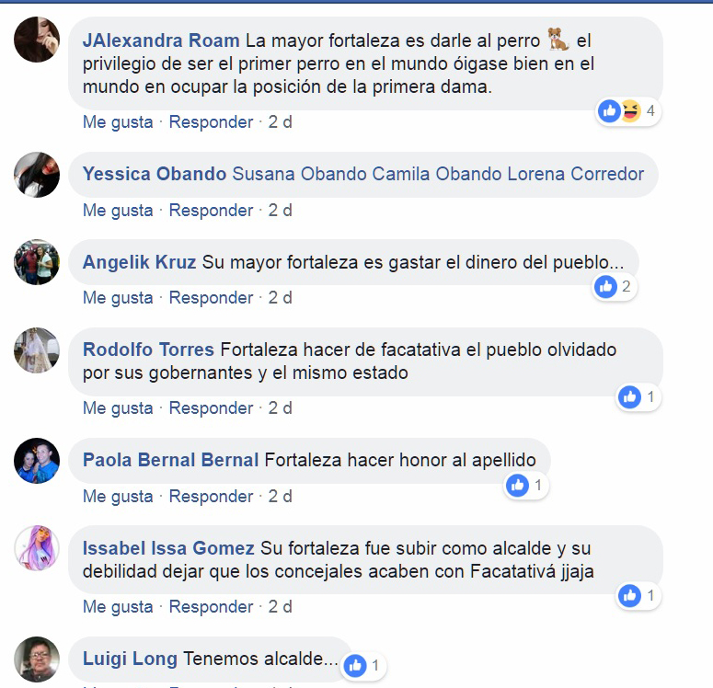Click the laughing emoji reaction on JAlexandra's comment

click(630, 110)
